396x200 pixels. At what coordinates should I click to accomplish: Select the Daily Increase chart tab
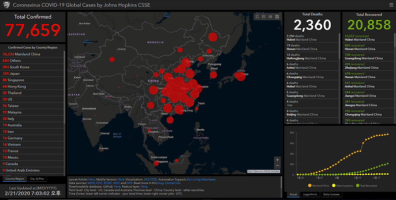[331, 195]
